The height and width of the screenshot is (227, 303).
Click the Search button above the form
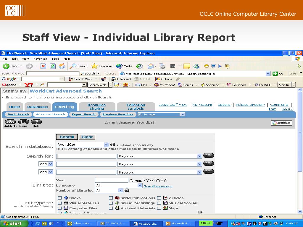point(67,137)
